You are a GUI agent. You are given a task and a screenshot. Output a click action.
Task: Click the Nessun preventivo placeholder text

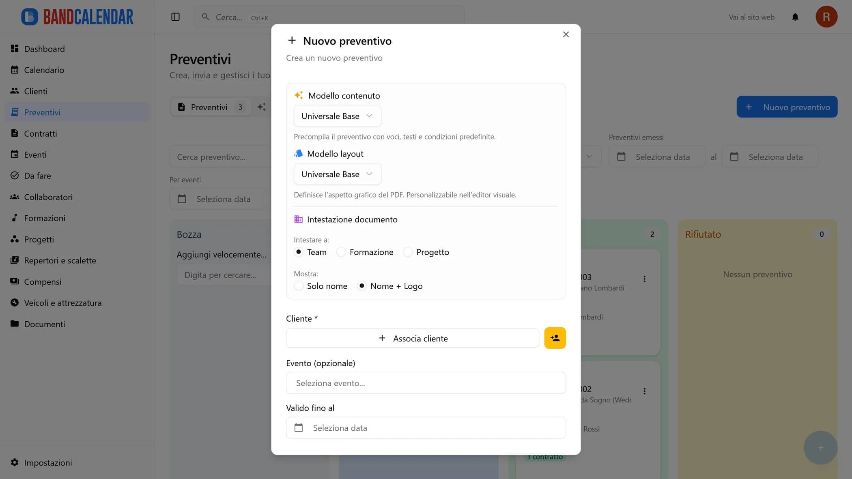pyautogui.click(x=757, y=274)
